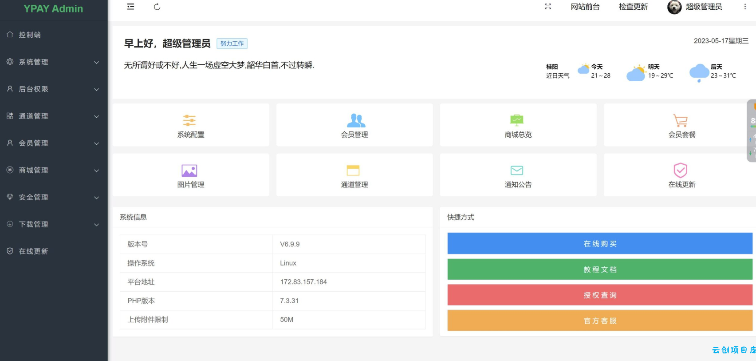Expand the sidebar 会员管理 chevron
The image size is (756, 361).
point(96,143)
